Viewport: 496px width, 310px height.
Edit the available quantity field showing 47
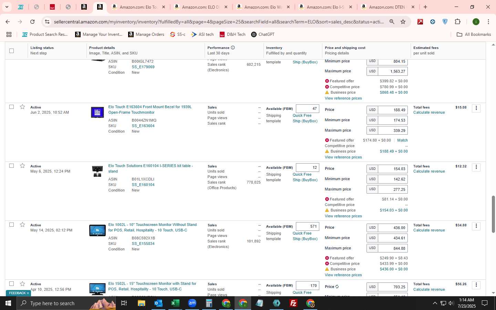point(307,108)
